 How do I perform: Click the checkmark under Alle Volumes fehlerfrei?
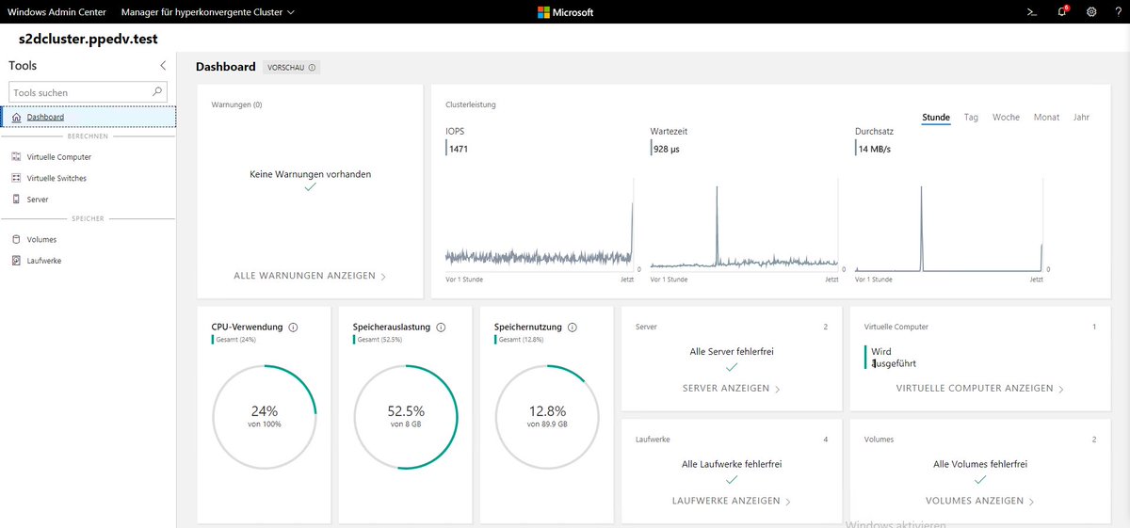[x=979, y=480]
